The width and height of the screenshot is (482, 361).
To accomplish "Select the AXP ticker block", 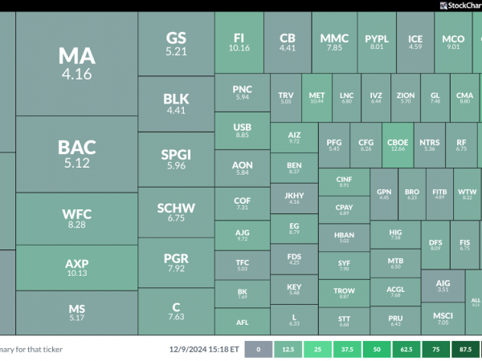I will click(76, 268).
